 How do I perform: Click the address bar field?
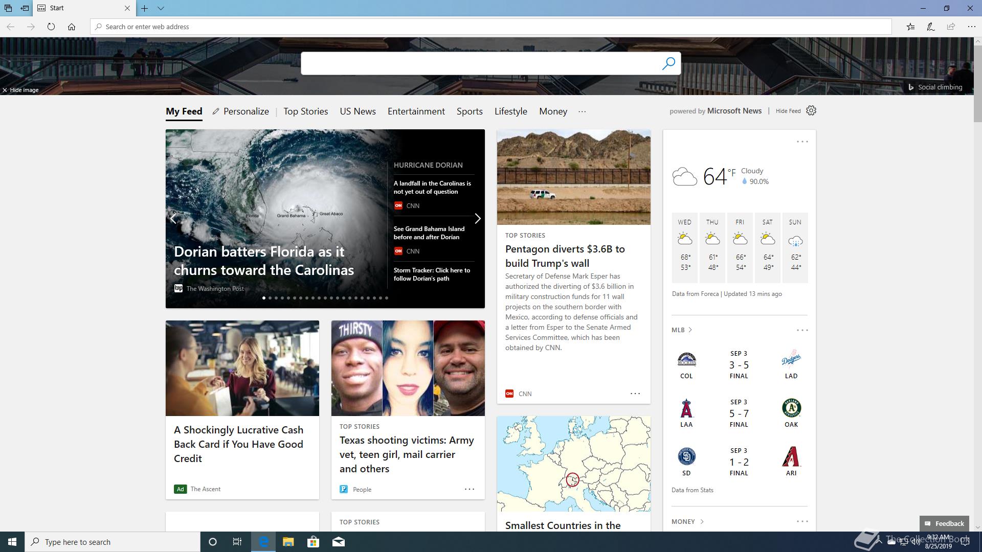[491, 27]
